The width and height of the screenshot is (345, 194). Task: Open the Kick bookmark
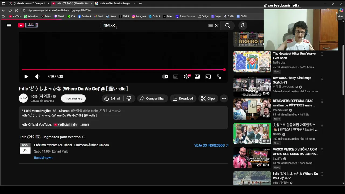click(x=71, y=16)
